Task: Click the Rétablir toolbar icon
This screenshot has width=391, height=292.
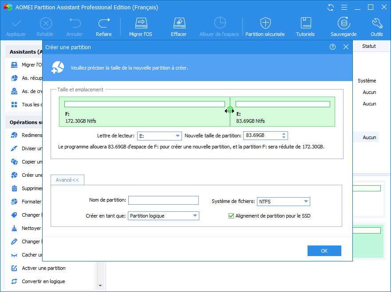Action: point(46,23)
